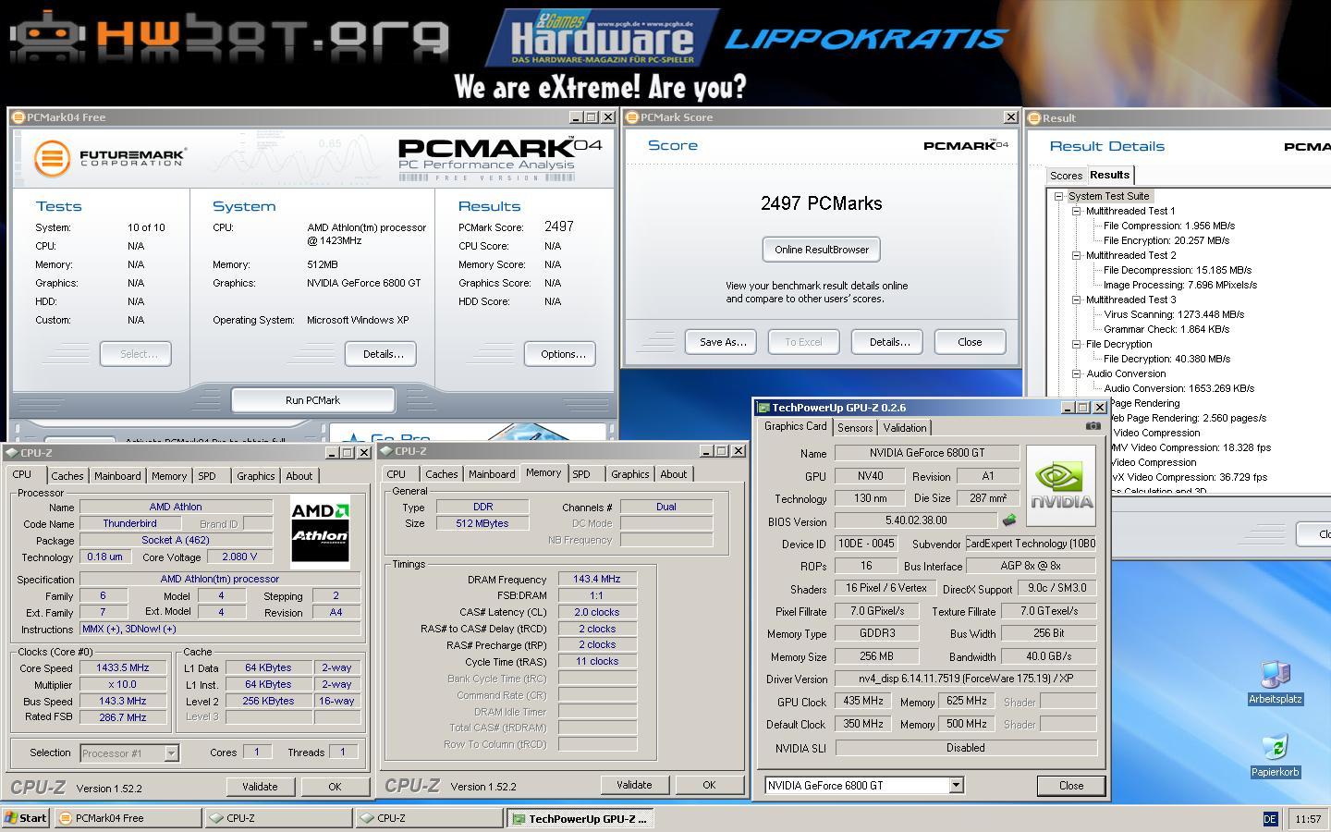Click Save As... in PCMark Score
Screen dimensions: 1331x832
pos(723,342)
